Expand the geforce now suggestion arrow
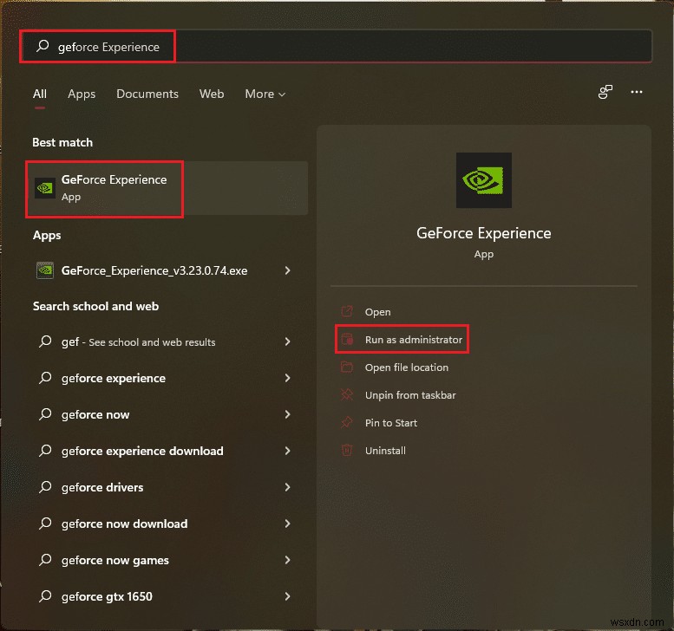This screenshot has height=631, width=674. click(287, 414)
